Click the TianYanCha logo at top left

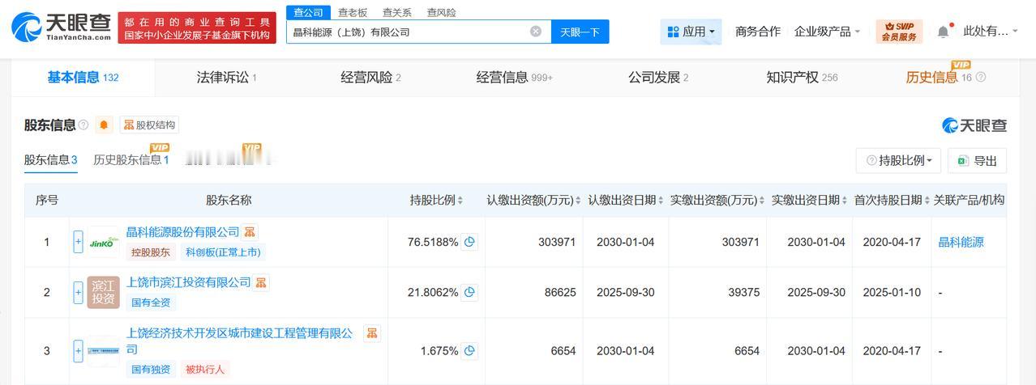tap(62, 27)
